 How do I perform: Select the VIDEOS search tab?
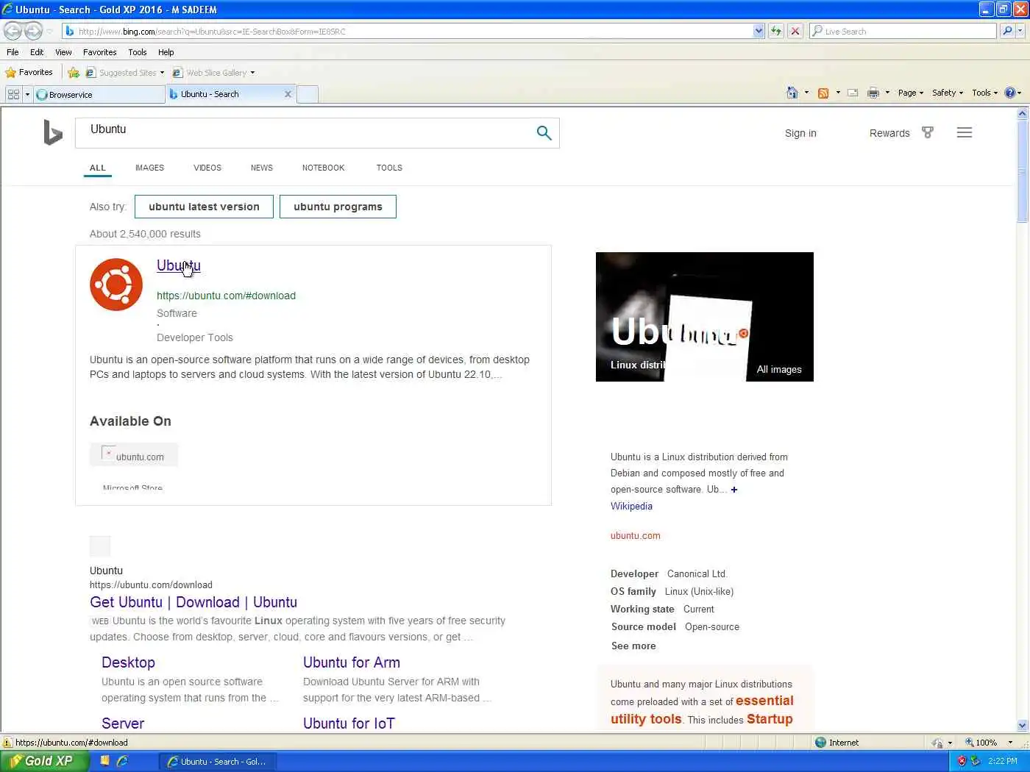207,168
